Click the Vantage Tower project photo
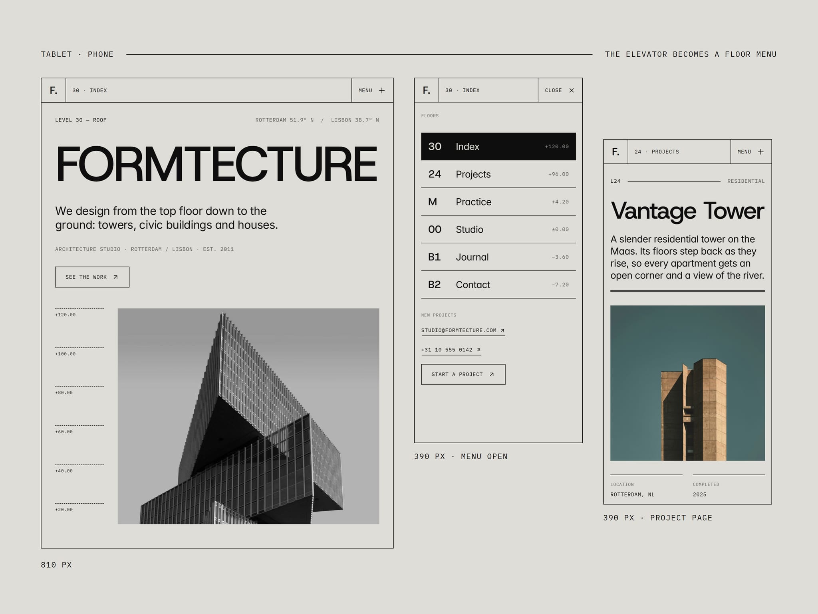Screen dimensions: 818x614 click(688, 383)
